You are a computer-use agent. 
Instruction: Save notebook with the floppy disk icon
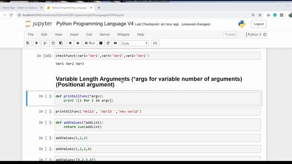click(28, 43)
